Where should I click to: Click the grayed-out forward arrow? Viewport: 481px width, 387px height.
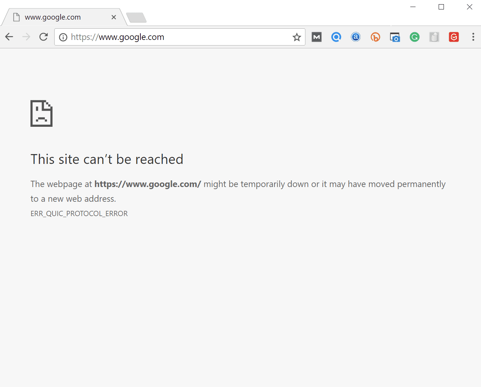click(x=26, y=36)
